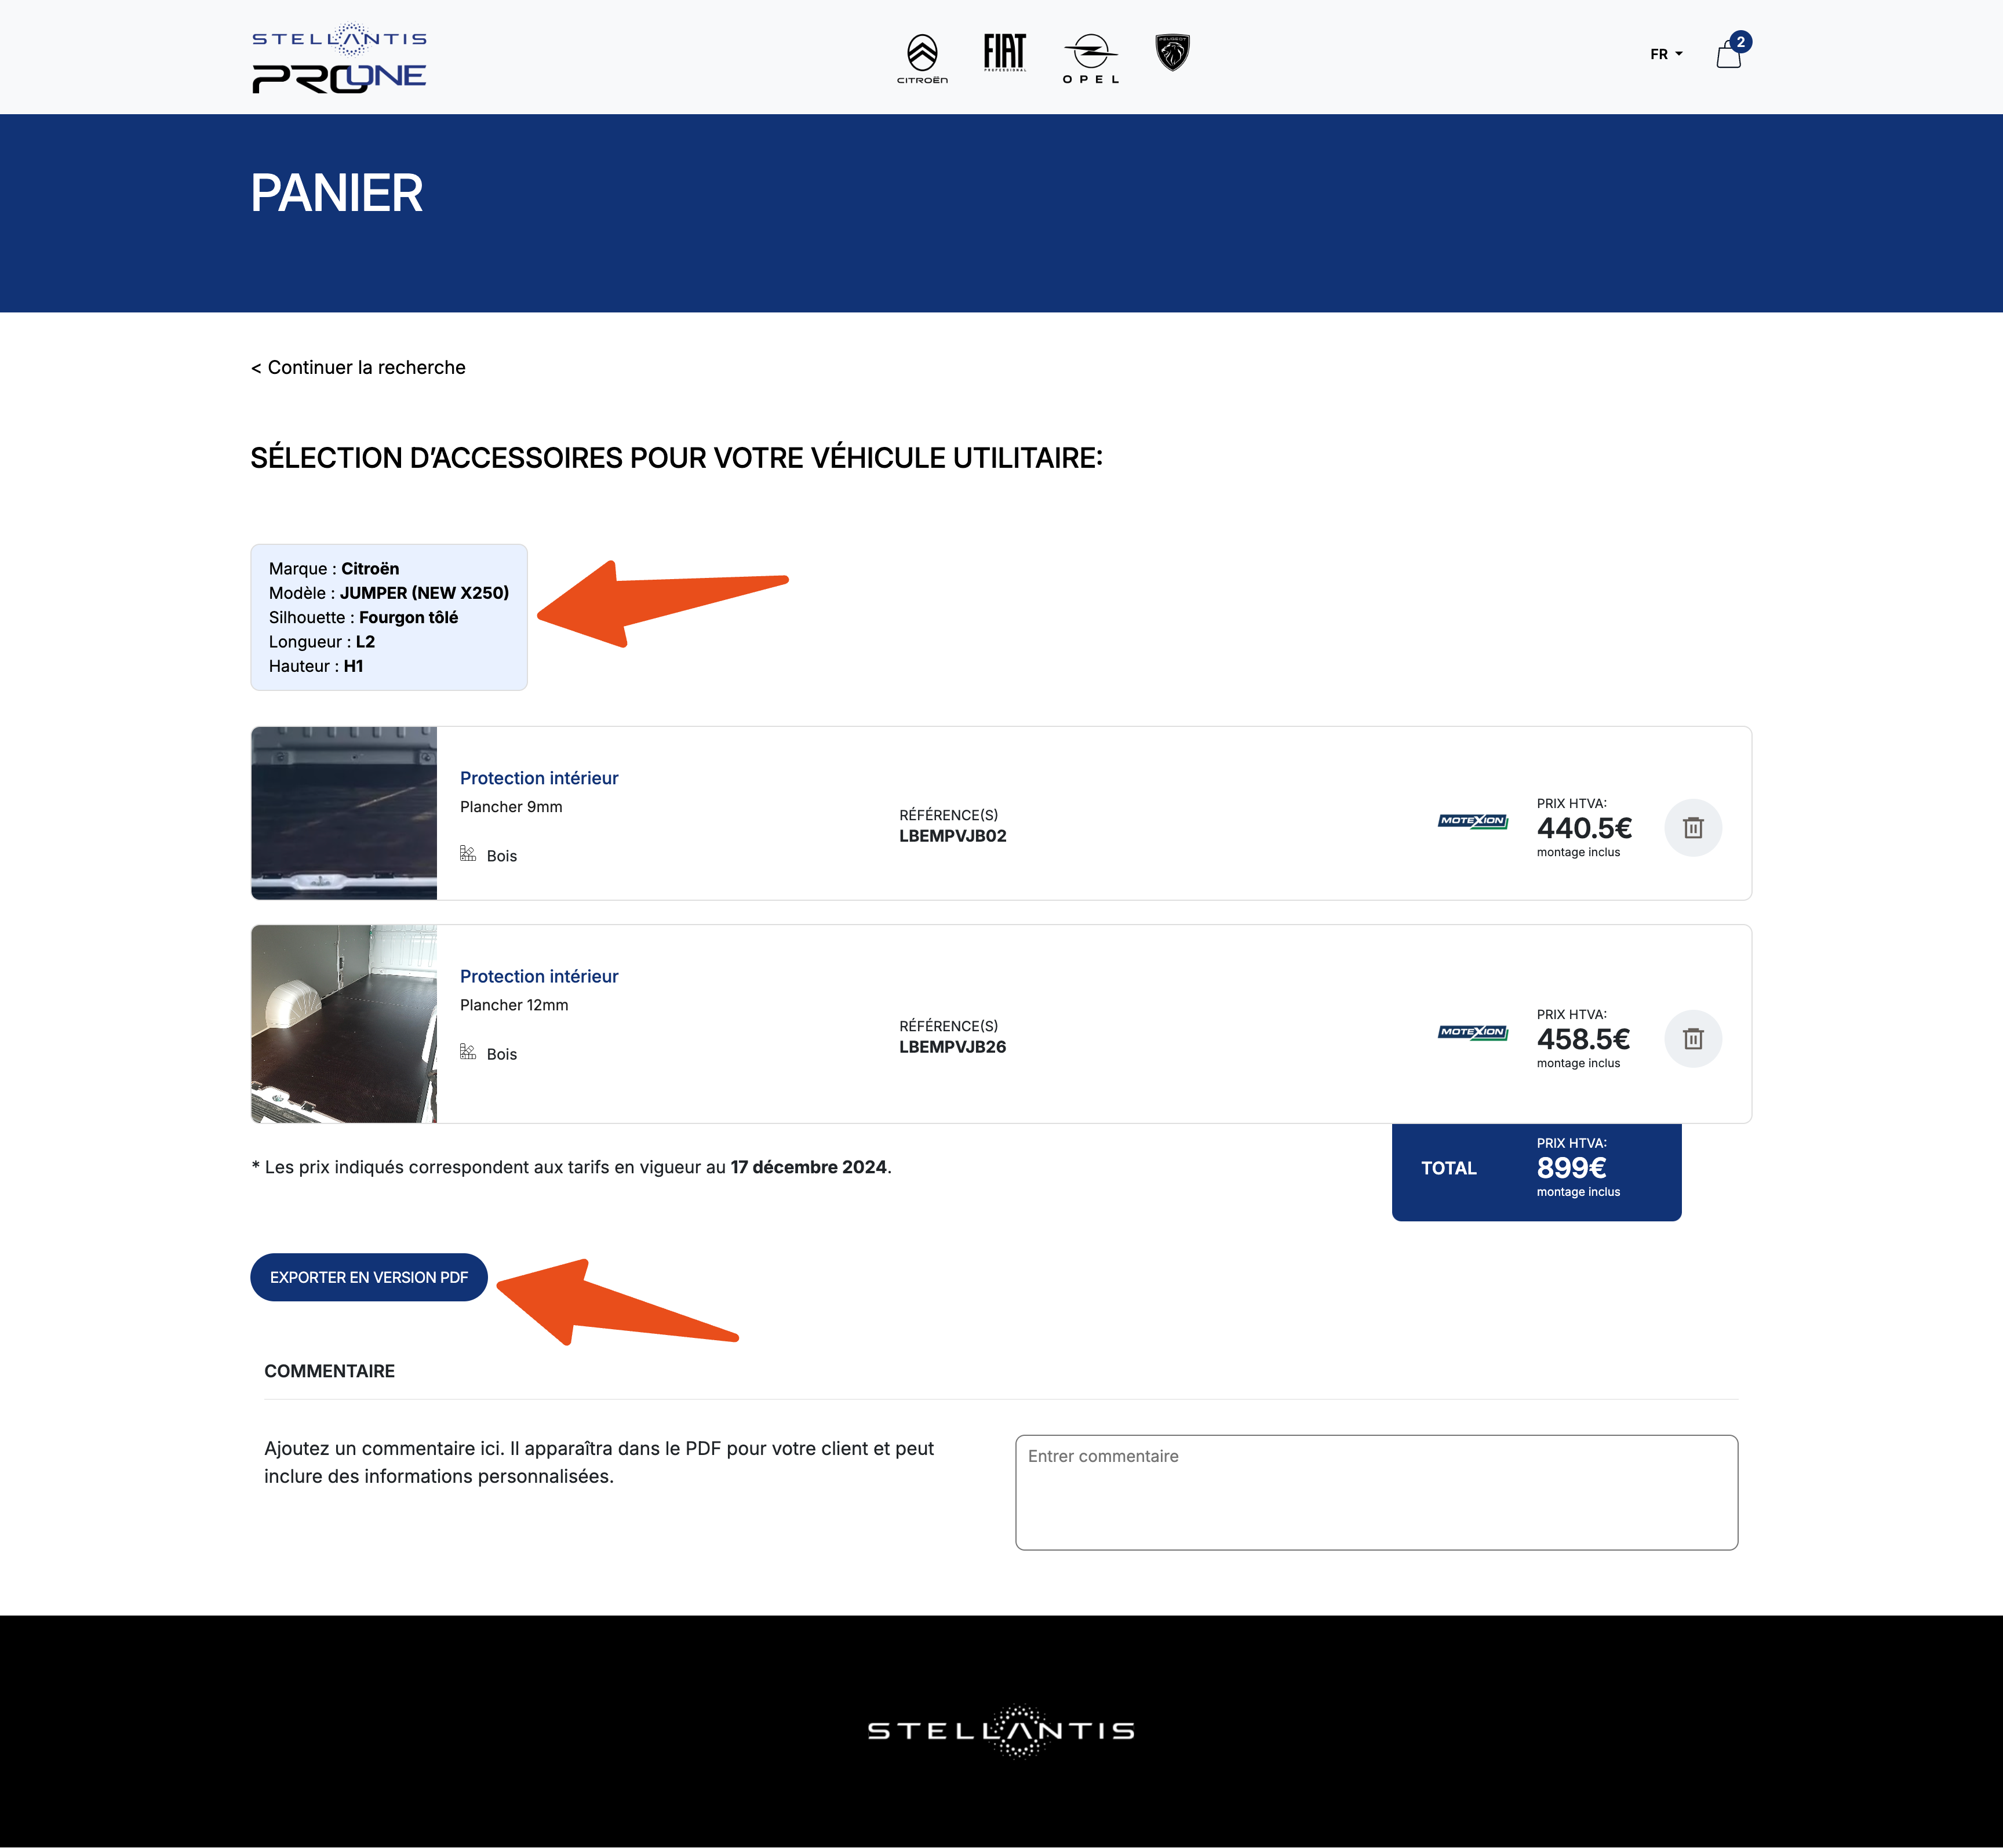Click the COMMENTAIRE heading

[329, 1371]
